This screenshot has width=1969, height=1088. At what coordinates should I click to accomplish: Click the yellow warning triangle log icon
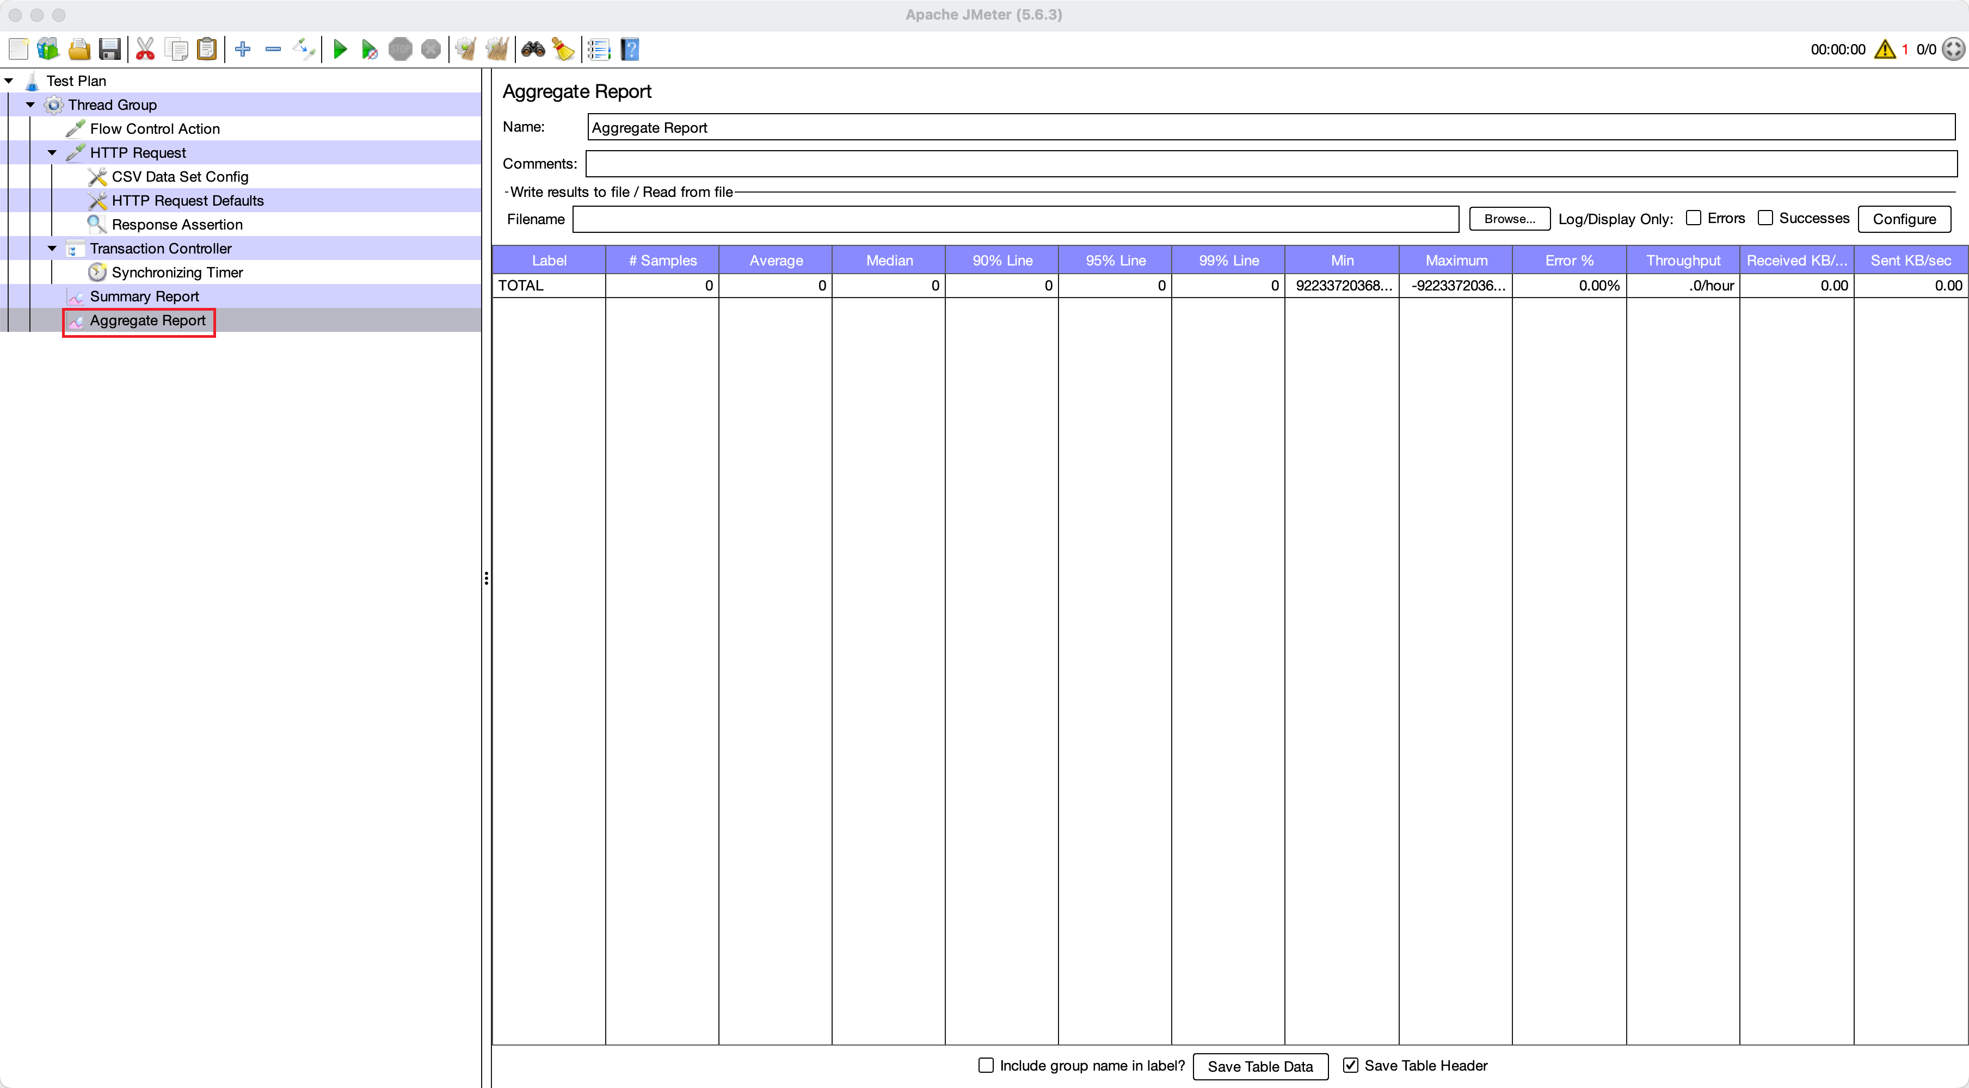1885,50
